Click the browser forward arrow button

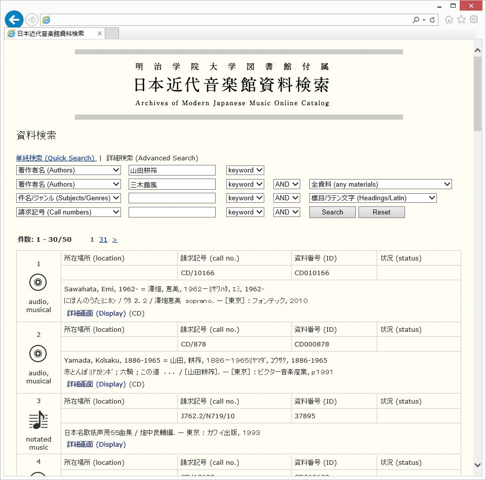pos(32,20)
